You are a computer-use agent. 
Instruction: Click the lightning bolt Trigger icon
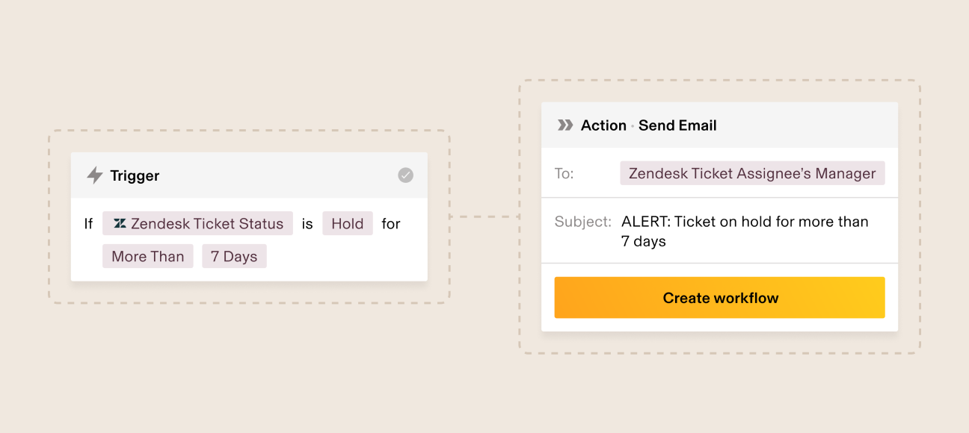(x=94, y=175)
